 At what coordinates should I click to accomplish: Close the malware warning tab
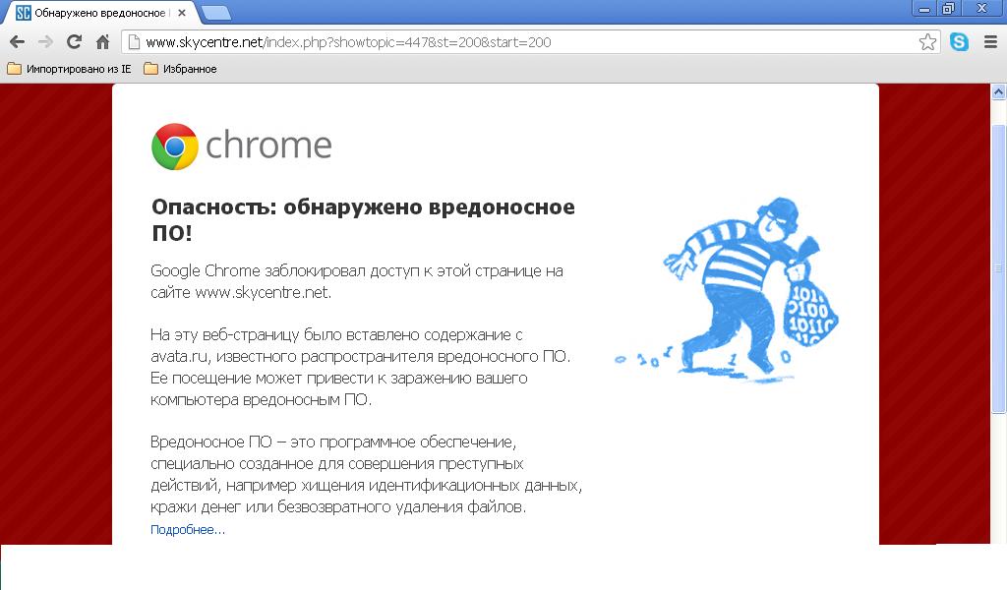(182, 13)
